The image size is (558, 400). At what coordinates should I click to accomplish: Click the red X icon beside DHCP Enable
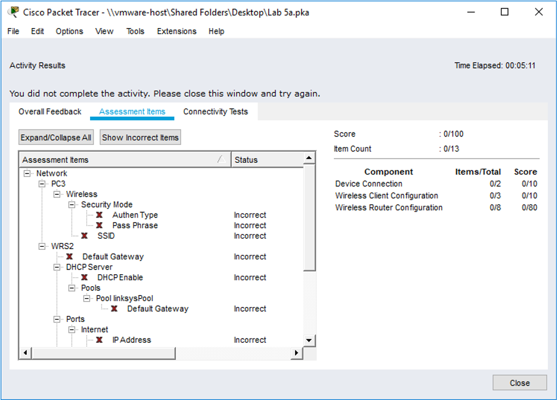pos(84,278)
